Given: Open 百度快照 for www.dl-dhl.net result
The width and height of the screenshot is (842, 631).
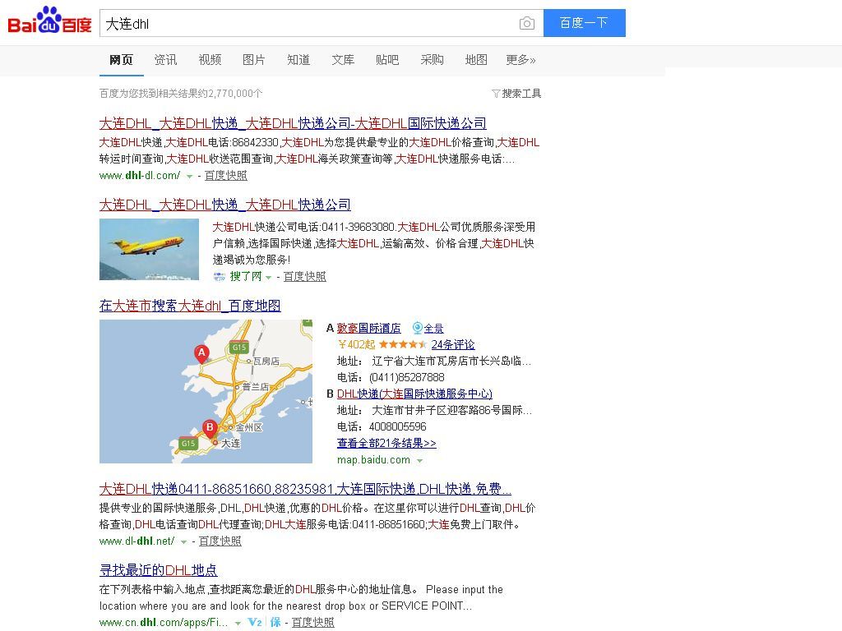Looking at the screenshot, I should [220, 541].
